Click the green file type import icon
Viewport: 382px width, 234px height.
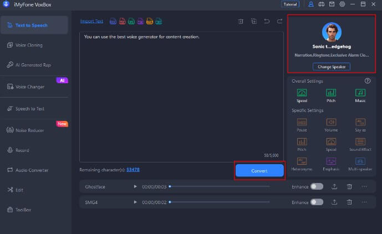click(x=131, y=22)
